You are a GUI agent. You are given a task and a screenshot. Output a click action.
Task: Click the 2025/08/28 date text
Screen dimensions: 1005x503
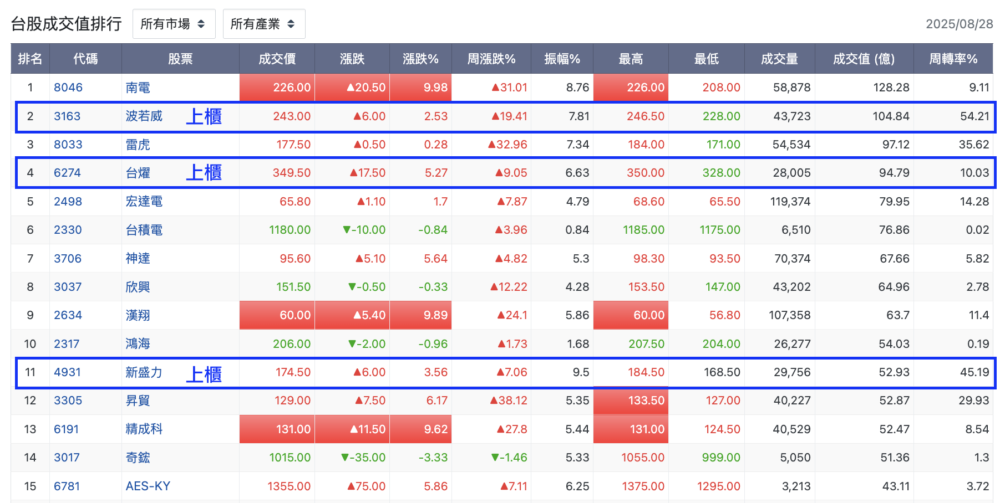click(959, 24)
